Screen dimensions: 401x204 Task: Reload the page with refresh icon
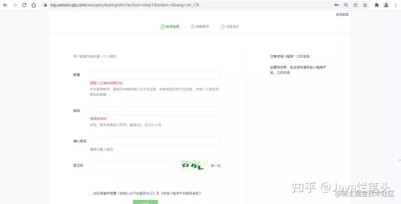(x=24, y=5)
